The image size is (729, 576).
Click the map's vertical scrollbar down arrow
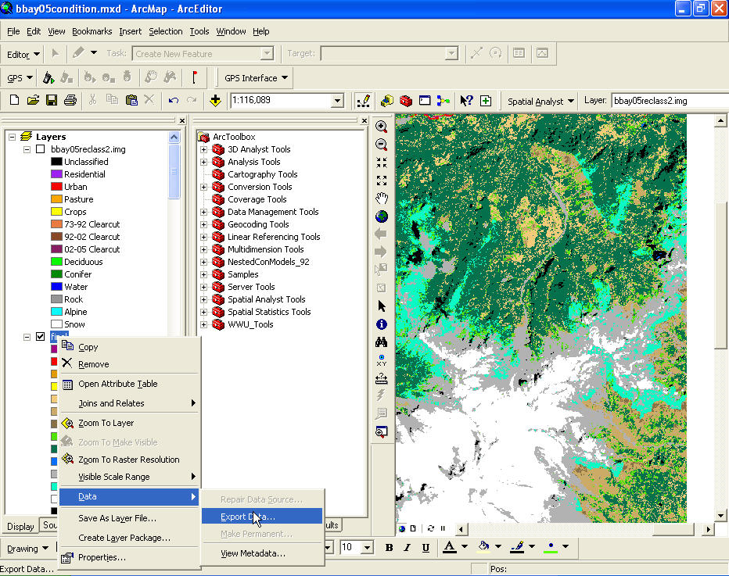[x=720, y=515]
